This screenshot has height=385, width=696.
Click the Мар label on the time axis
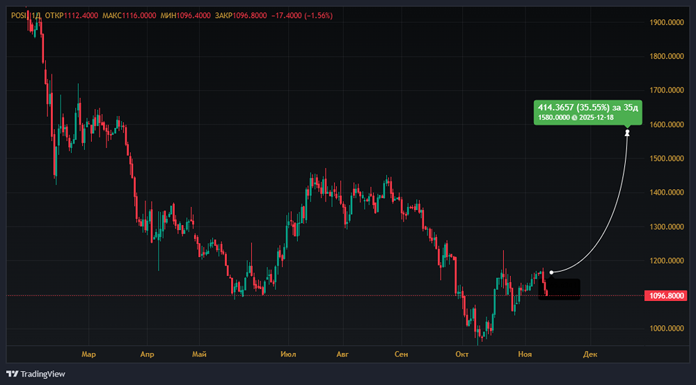click(88, 354)
